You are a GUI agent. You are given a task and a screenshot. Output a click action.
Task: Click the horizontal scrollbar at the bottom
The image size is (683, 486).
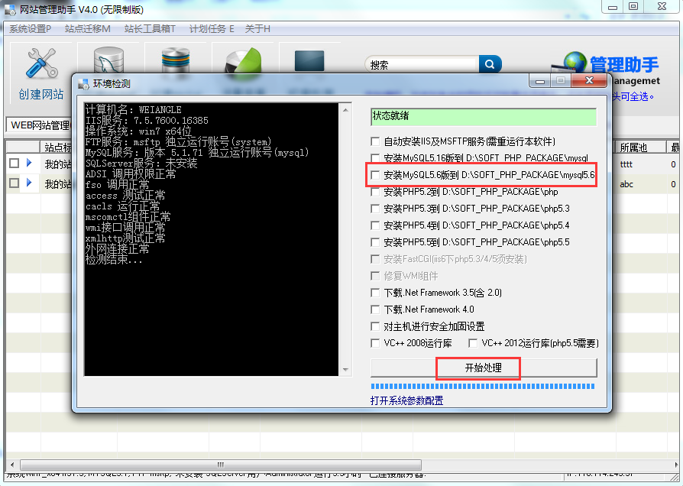[222, 464]
